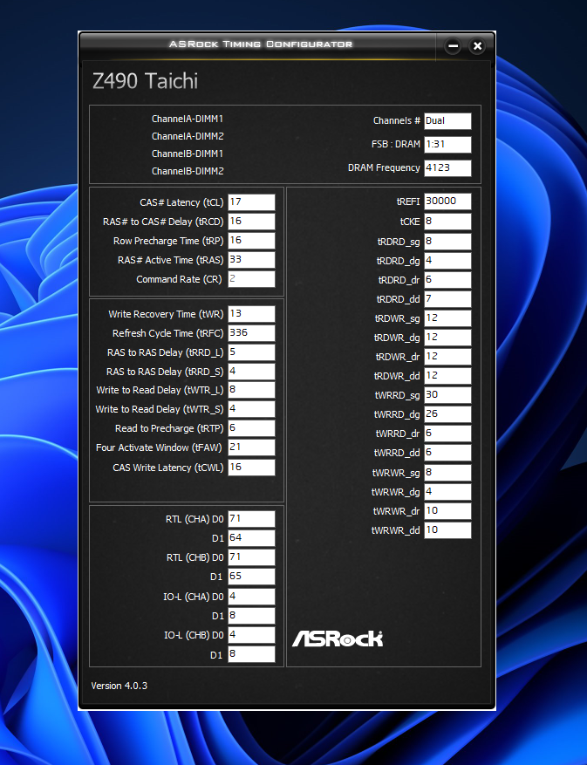This screenshot has height=765, width=587.
Task: Select the IO-L (CHB) D1 field
Action: (251, 654)
